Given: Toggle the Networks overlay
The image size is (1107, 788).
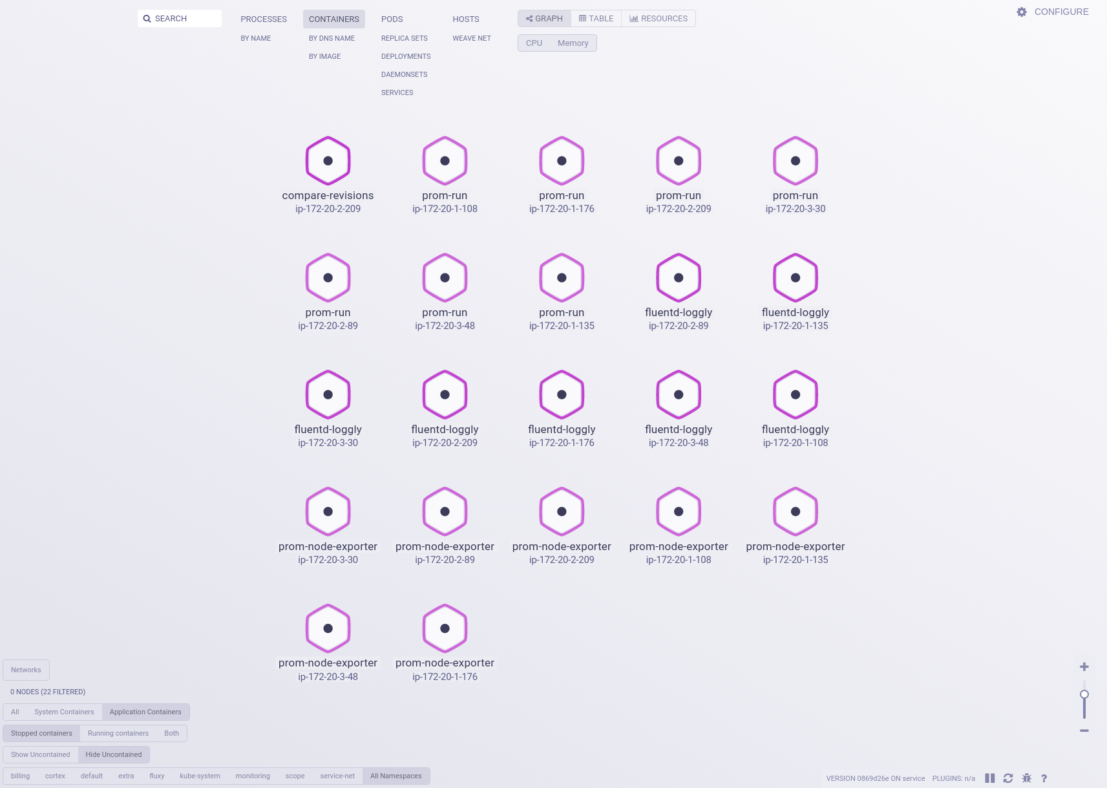Looking at the screenshot, I should pyautogui.click(x=26, y=670).
